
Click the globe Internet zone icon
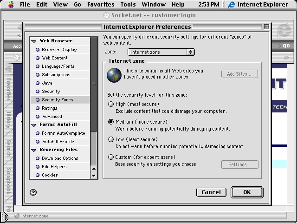pyautogui.click(x=114, y=75)
